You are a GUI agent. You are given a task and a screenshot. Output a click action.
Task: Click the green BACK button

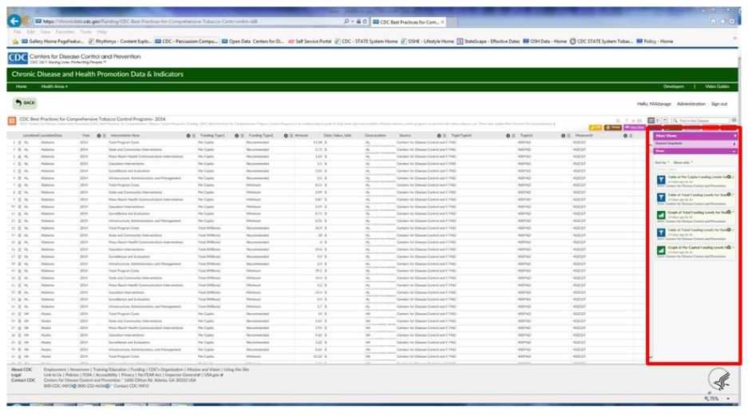click(26, 103)
